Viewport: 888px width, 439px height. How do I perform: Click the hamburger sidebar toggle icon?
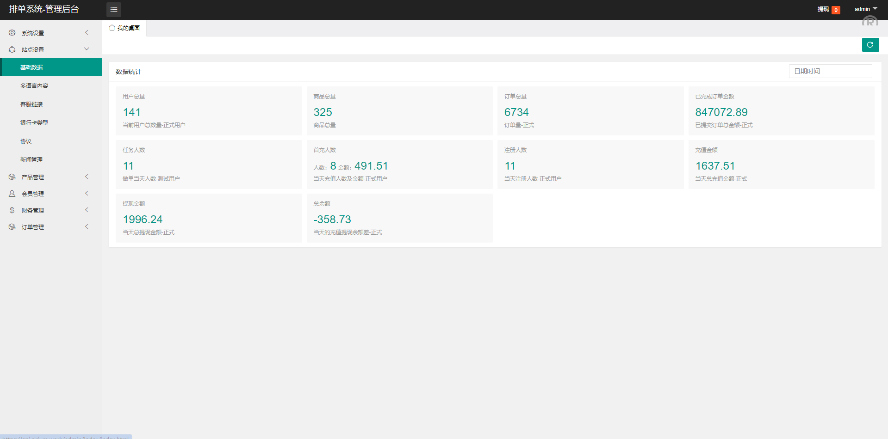click(x=114, y=10)
